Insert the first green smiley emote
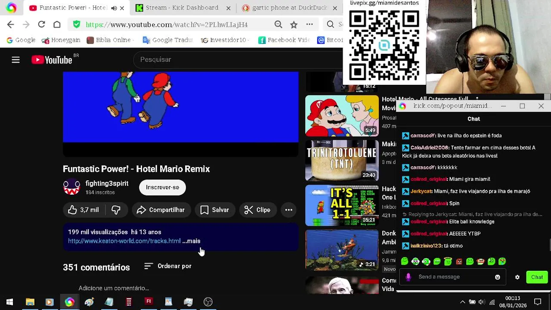 click(x=405, y=261)
